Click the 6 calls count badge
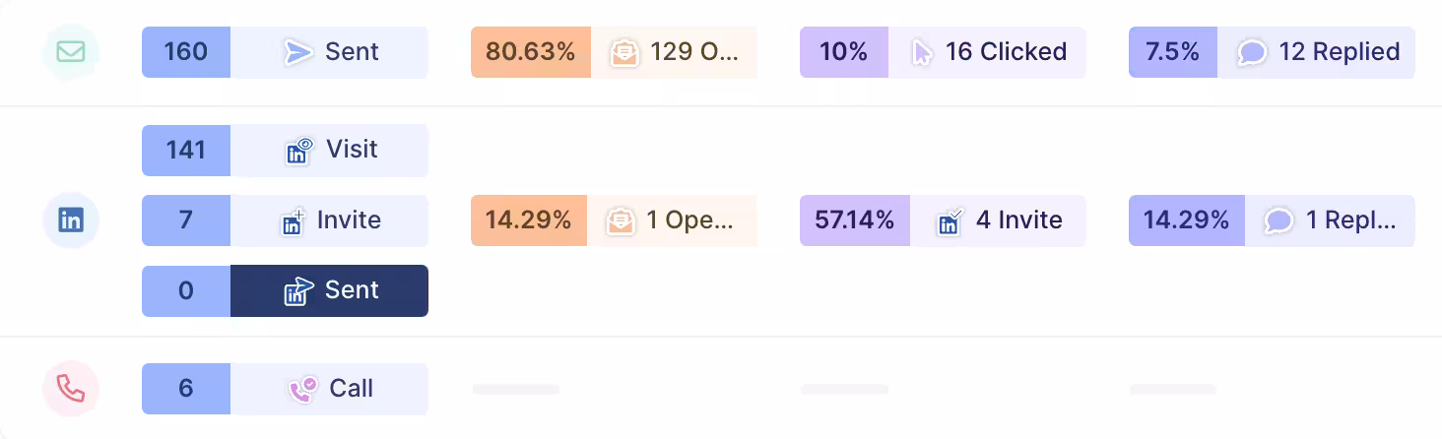This screenshot has height=439, width=1442. (186, 389)
